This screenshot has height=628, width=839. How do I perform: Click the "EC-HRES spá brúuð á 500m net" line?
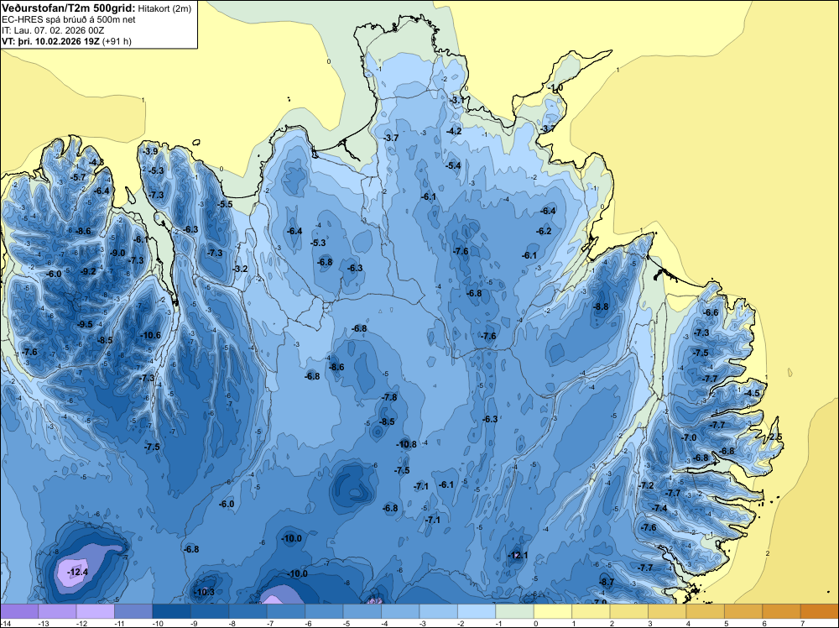point(69,19)
